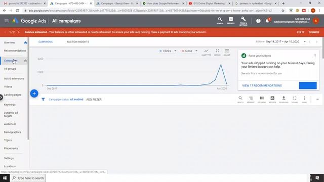This screenshot has width=324, height=182.
Task: Collapse the chart with the up chevron
Action: click(x=317, y=100)
